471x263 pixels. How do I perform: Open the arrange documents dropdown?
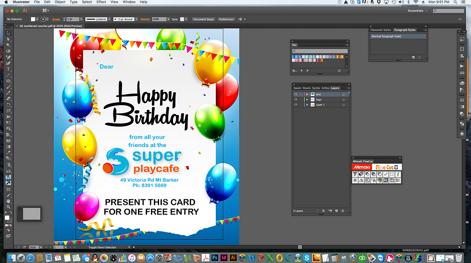click(x=46, y=11)
